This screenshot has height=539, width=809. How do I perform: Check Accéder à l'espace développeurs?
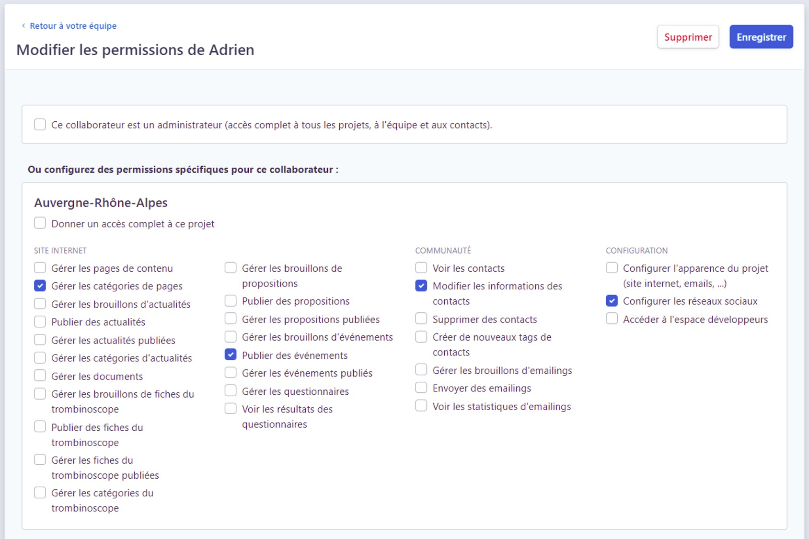[612, 319]
